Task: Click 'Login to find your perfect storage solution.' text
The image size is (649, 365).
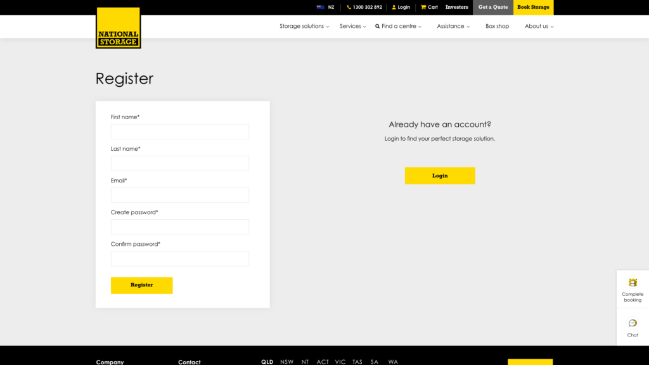Action: 440,139
